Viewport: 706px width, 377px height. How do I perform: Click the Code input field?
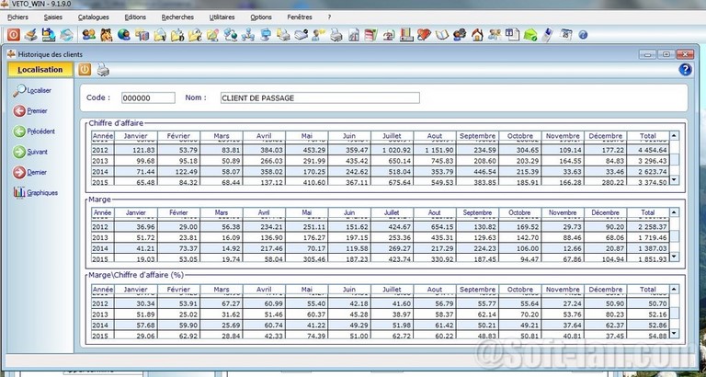(x=148, y=97)
